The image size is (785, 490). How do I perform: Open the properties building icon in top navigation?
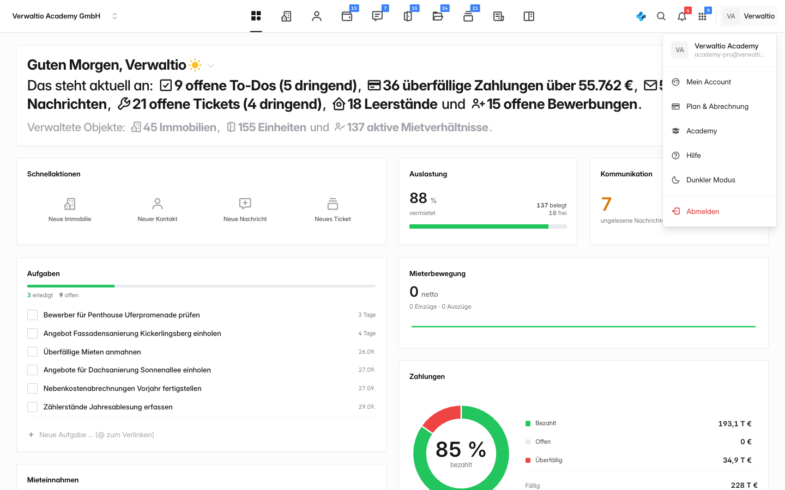286,16
